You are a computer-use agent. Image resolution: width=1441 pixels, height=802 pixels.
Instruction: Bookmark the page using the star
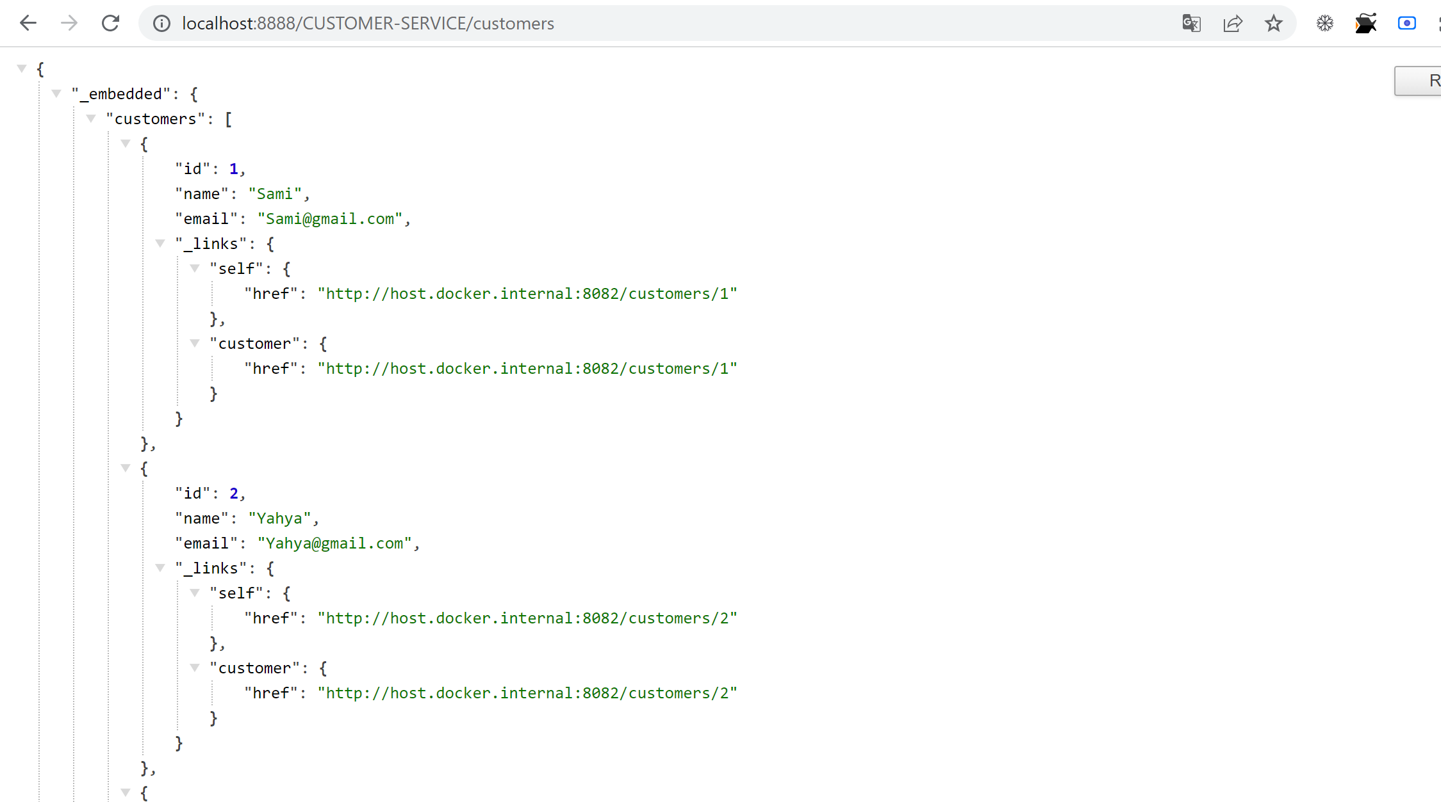(x=1274, y=23)
